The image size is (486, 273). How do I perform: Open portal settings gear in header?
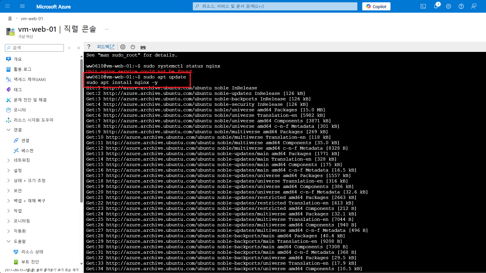[449, 6]
